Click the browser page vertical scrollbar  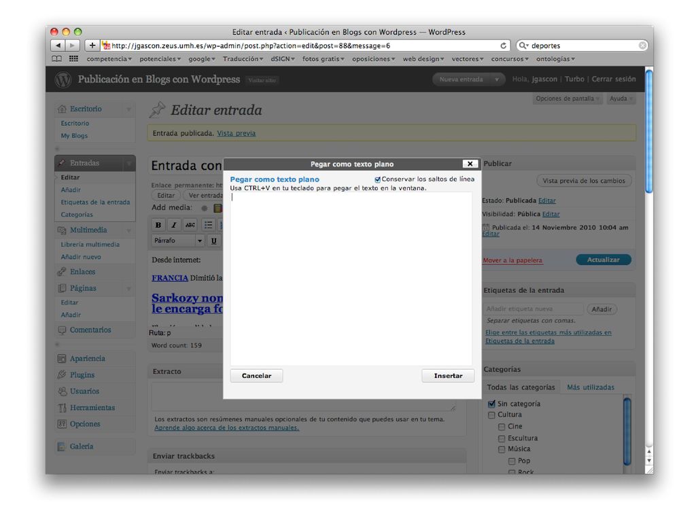click(649, 131)
